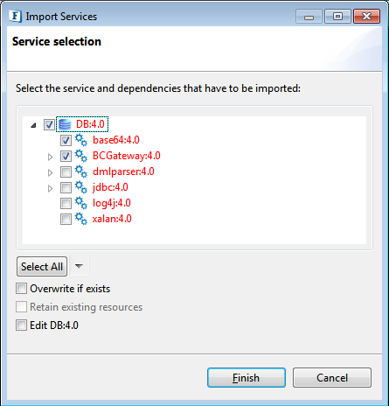
Task: Click the jdbc:4.0 gears icon
Action: tap(80, 187)
